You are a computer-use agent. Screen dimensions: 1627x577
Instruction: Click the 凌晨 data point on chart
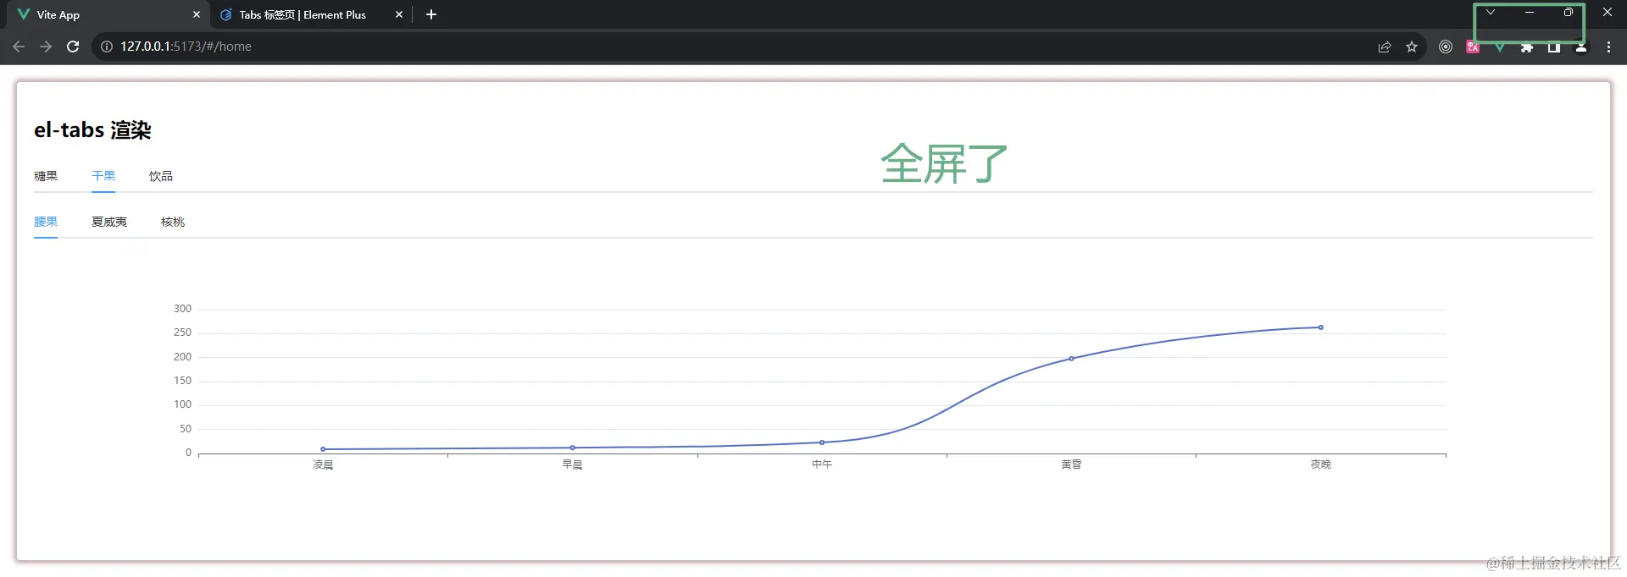pos(323,449)
